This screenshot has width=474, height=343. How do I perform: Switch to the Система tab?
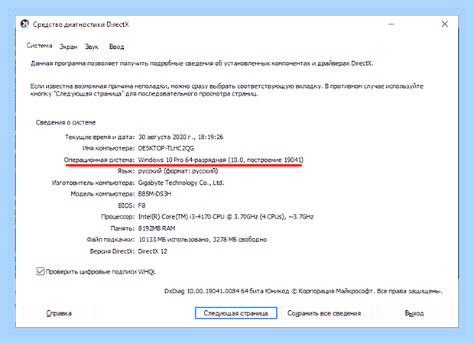tap(39, 46)
